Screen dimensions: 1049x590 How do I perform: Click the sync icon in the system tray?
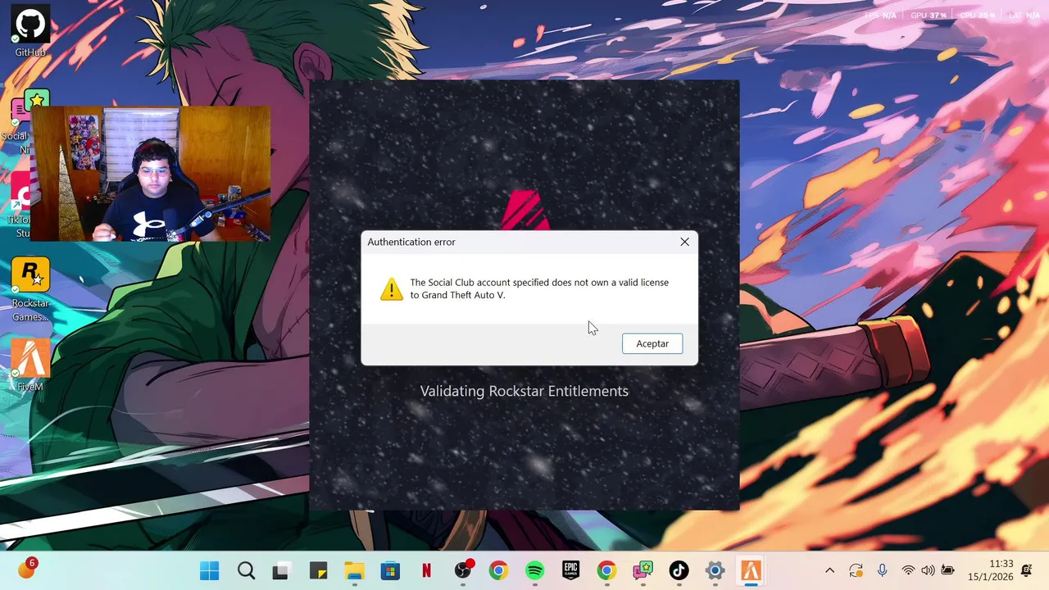(x=856, y=571)
